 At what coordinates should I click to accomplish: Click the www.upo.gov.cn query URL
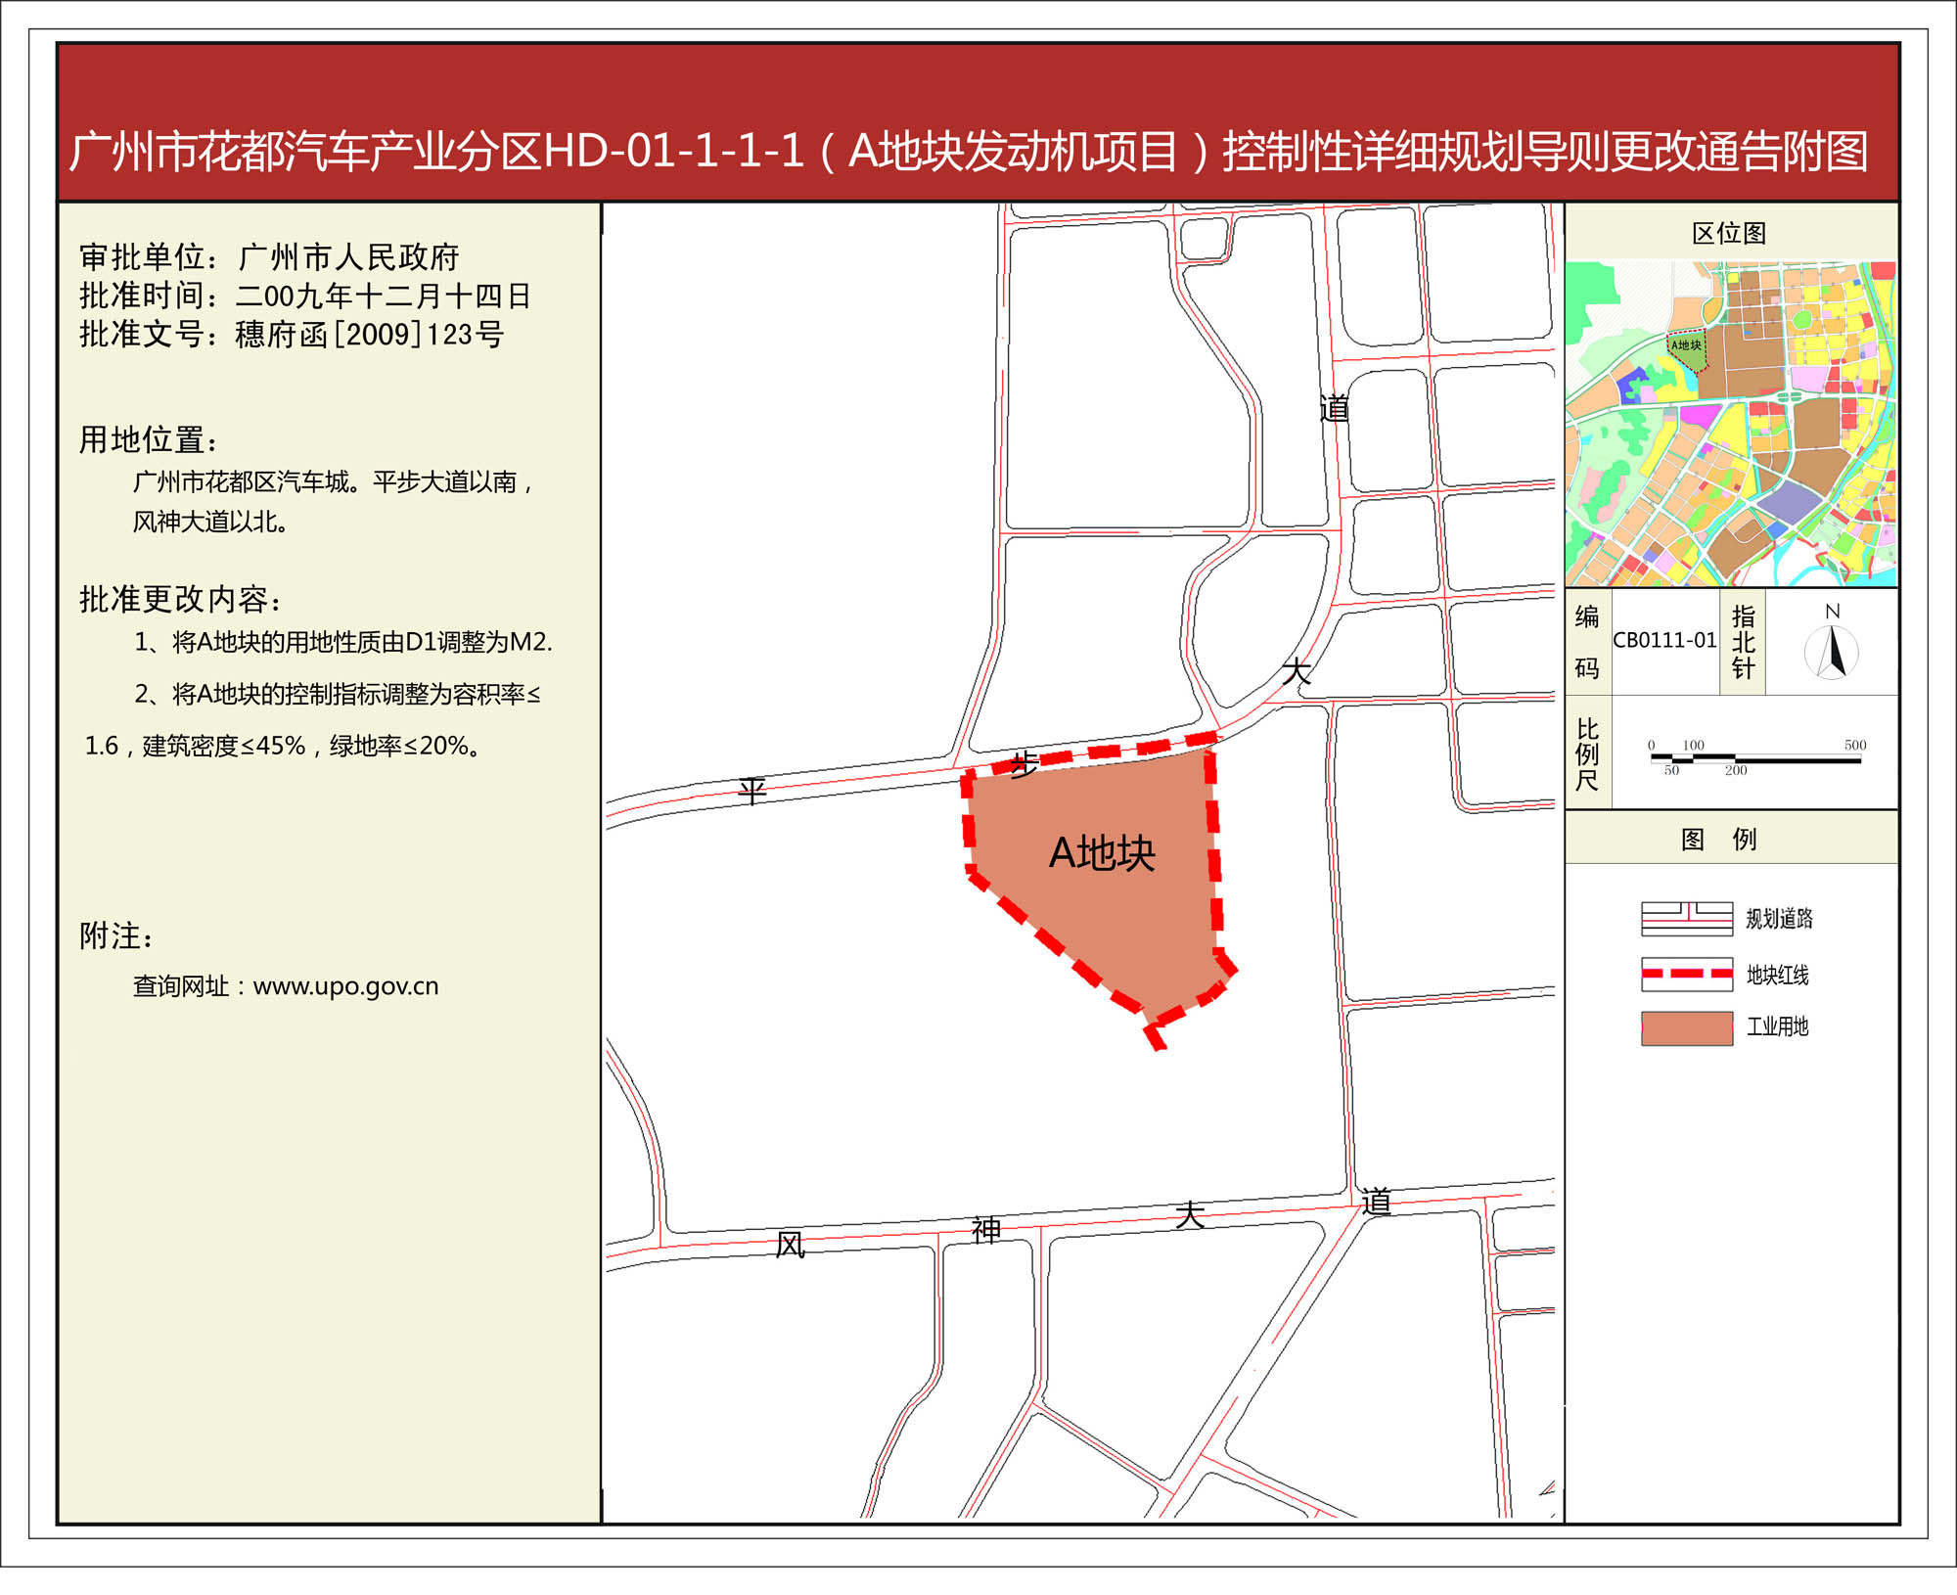click(345, 986)
